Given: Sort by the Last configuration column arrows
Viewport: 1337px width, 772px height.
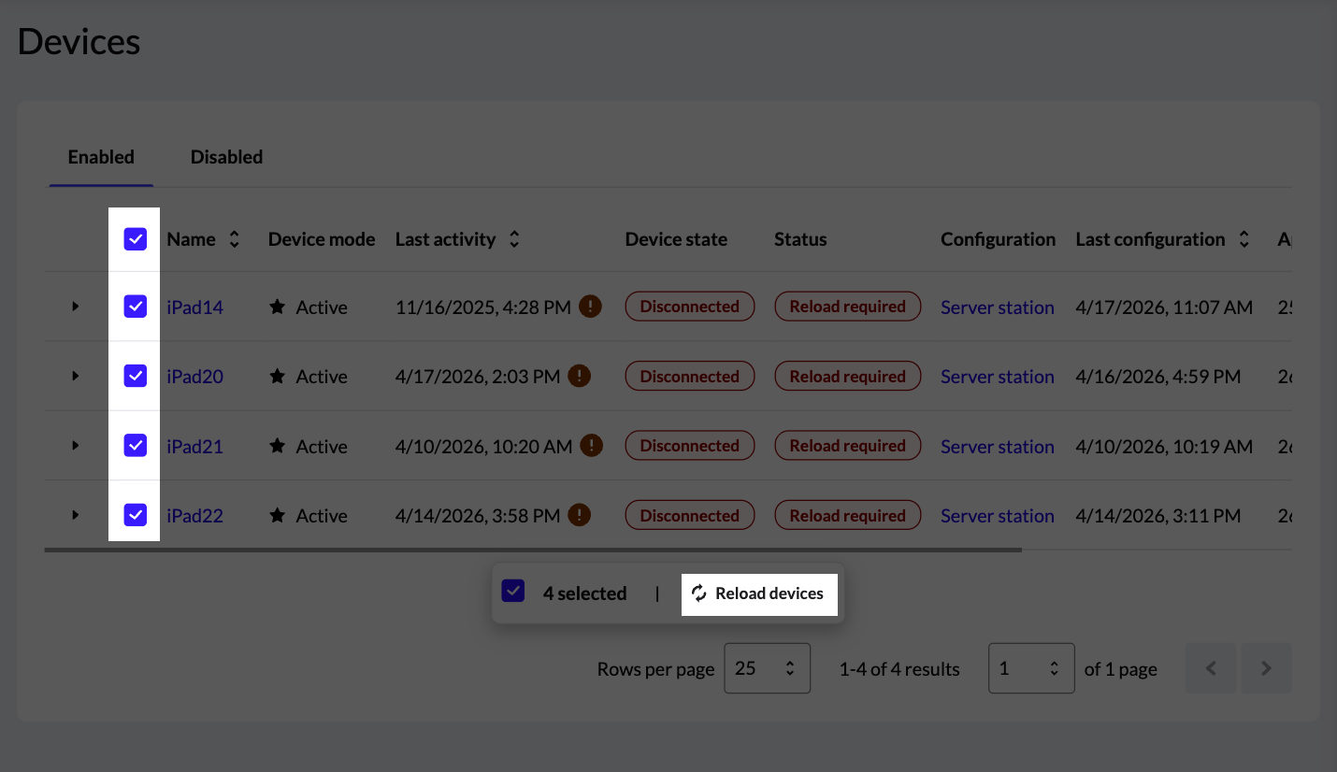Looking at the screenshot, I should coord(1244,239).
